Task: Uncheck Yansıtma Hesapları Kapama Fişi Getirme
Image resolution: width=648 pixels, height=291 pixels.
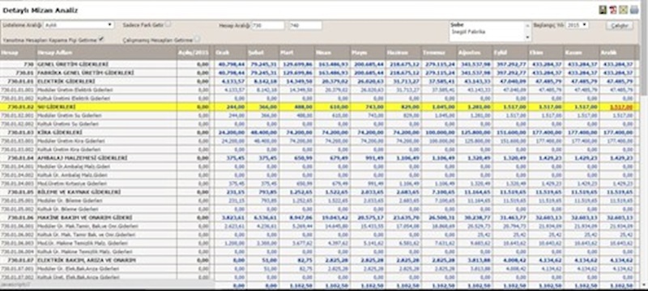Action: pos(101,39)
